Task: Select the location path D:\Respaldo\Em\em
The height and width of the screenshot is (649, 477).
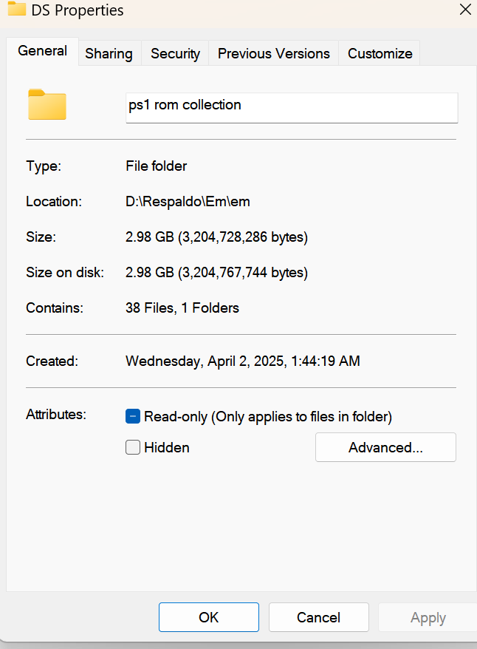Action: [x=188, y=202]
